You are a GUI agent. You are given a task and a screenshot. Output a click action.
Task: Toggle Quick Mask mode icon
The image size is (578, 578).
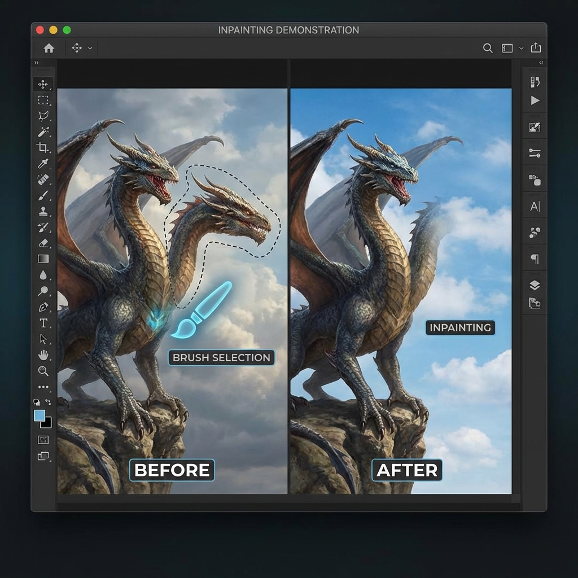pos(43,440)
